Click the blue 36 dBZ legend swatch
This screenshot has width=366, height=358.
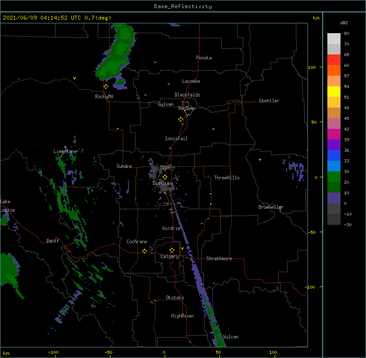click(x=334, y=155)
